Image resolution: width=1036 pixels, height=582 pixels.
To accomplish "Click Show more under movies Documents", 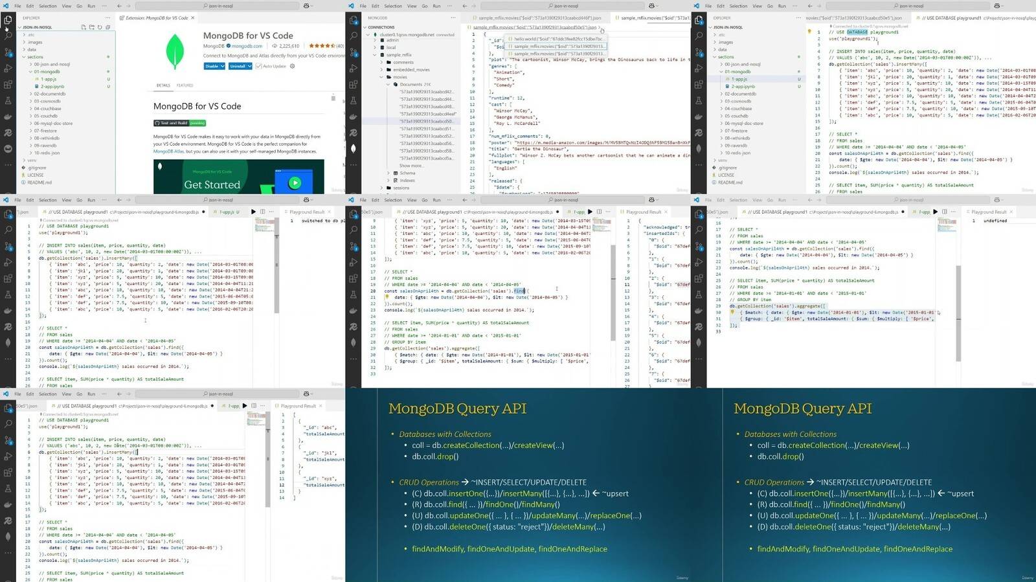I will pos(412,166).
